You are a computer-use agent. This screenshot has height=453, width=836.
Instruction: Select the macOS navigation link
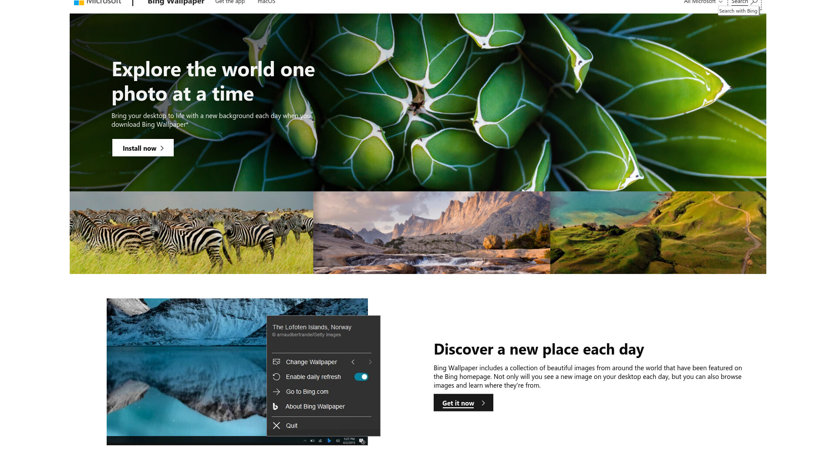click(266, 2)
